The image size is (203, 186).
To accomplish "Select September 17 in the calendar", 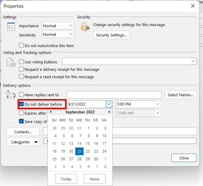I will tap(104, 144).
